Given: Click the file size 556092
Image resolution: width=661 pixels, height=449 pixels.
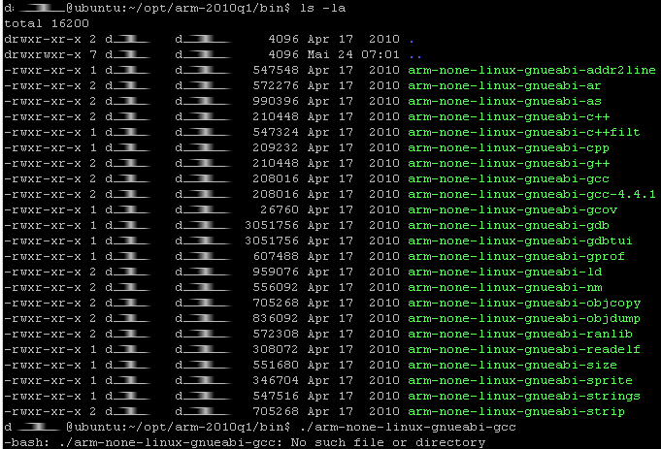Looking at the screenshot, I should pos(276,287).
